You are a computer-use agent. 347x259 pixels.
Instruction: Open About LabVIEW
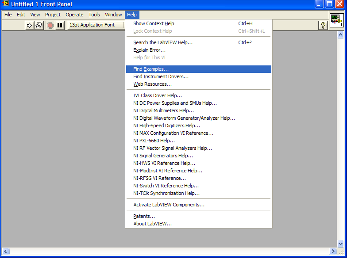[x=198, y=224]
